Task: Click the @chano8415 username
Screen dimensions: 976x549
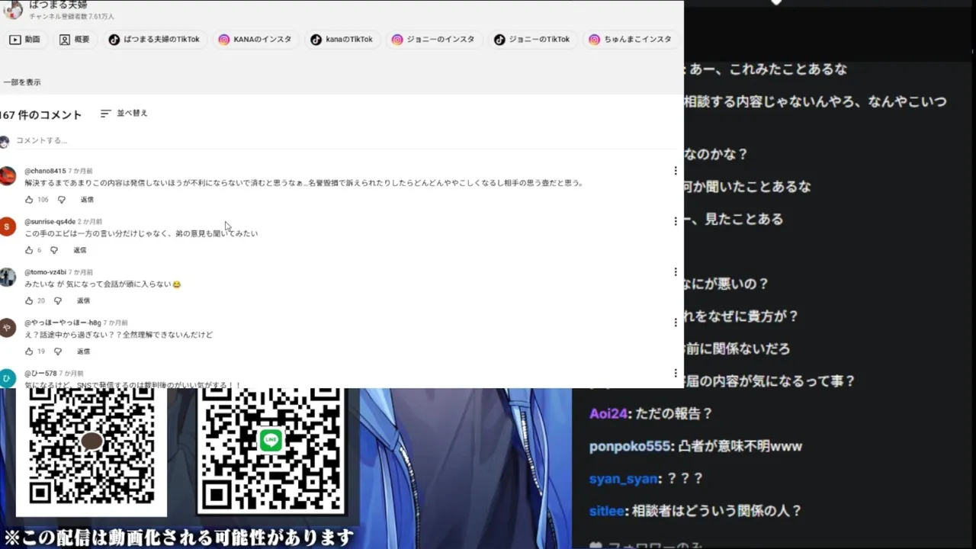Action: coord(45,171)
